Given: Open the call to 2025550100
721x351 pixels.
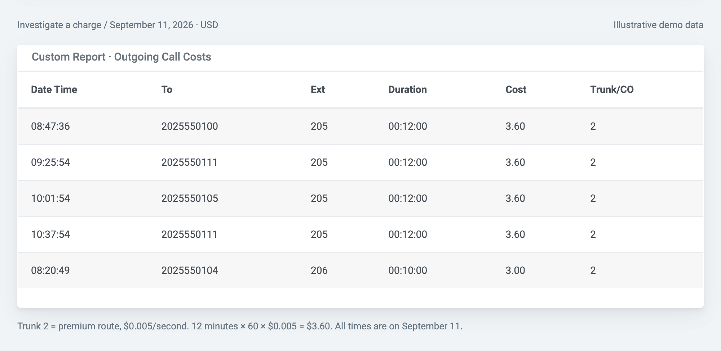Looking at the screenshot, I should pos(190,126).
